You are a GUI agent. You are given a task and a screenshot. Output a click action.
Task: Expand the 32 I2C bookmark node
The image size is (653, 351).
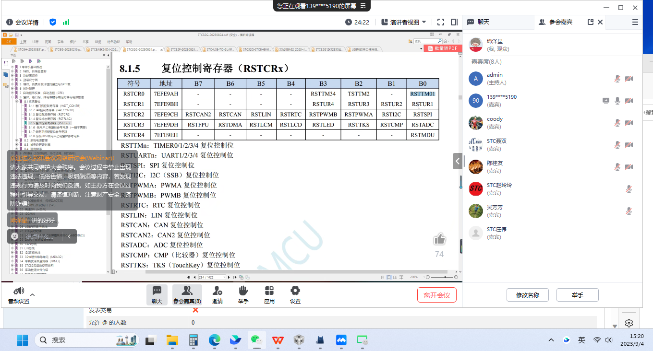[13, 252]
